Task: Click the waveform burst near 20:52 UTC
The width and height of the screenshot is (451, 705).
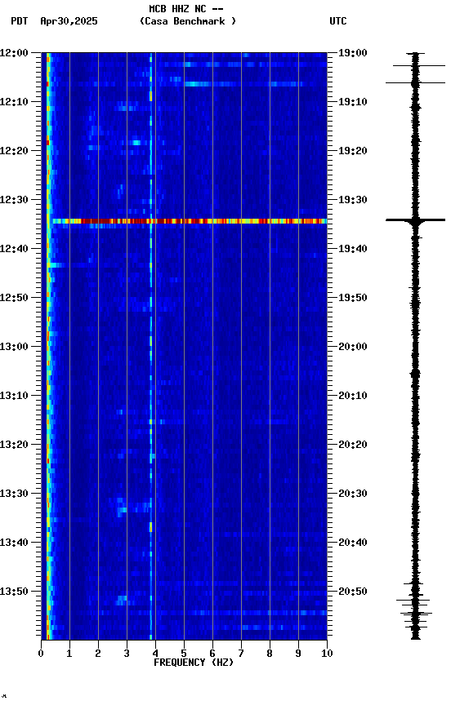Action: pyautogui.click(x=414, y=601)
